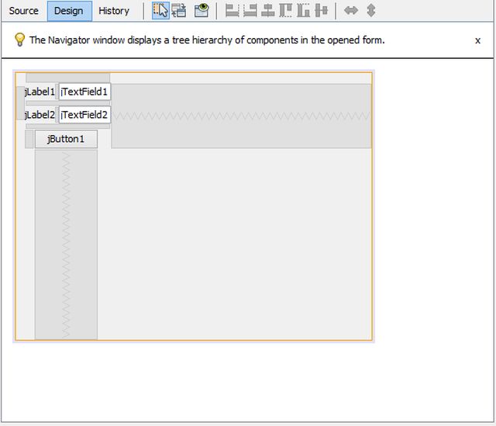This screenshot has height=426, width=496.
Task: Select the Design view tab
Action: click(69, 11)
